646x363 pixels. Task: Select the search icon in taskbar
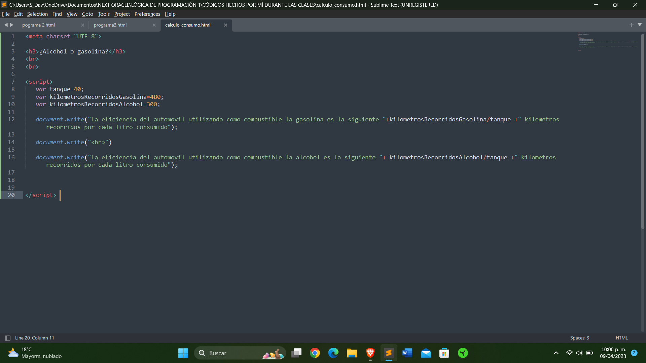(x=202, y=353)
